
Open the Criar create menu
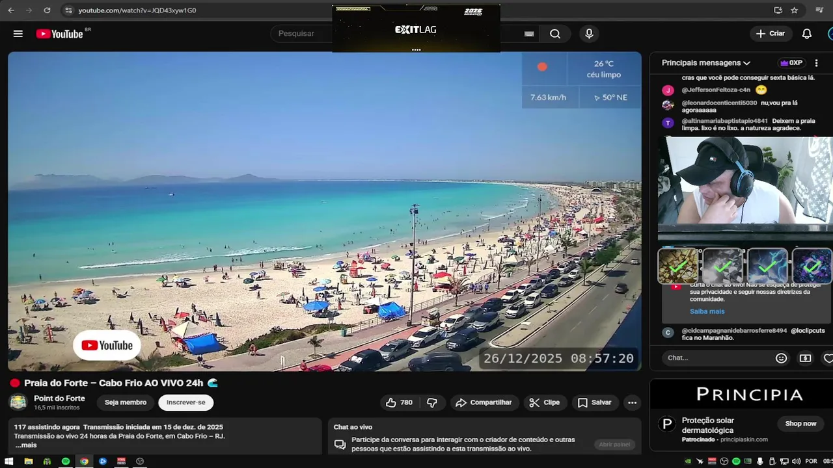click(x=771, y=34)
